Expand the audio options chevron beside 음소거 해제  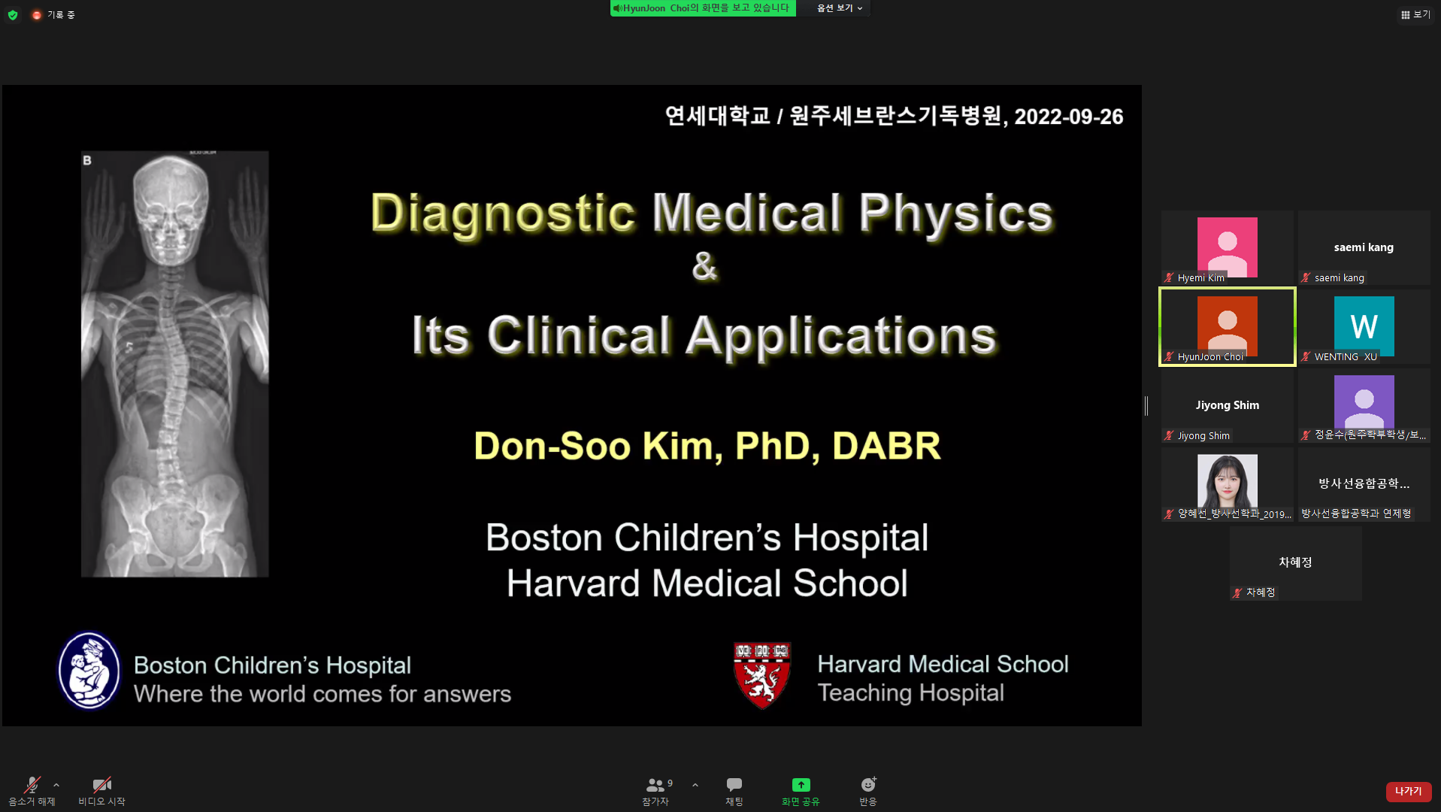coord(56,785)
